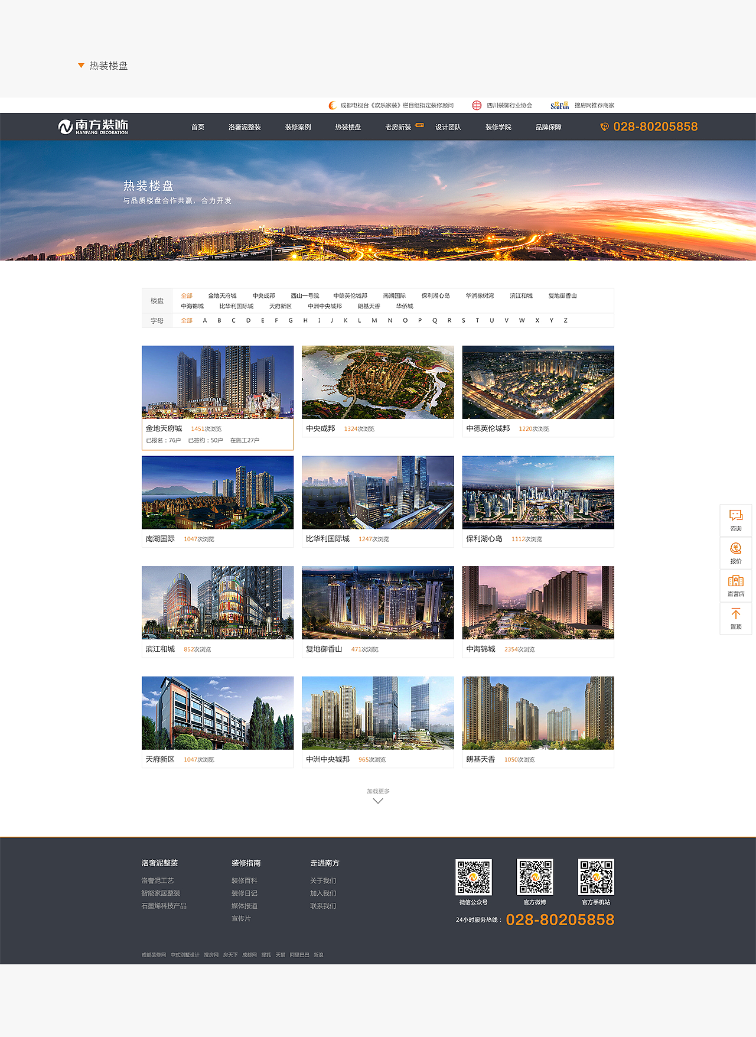
Task: Open 装修学院 in the navigation bar
Action: pos(498,127)
